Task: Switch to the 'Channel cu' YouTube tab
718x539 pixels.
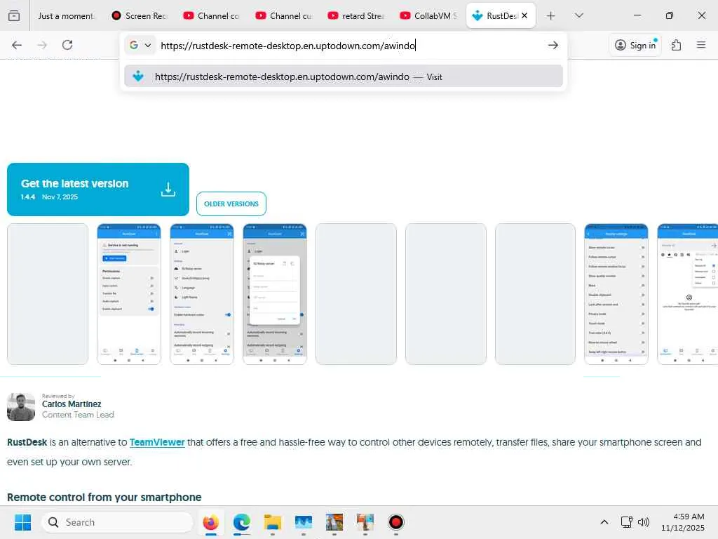Action: pyautogui.click(x=285, y=15)
